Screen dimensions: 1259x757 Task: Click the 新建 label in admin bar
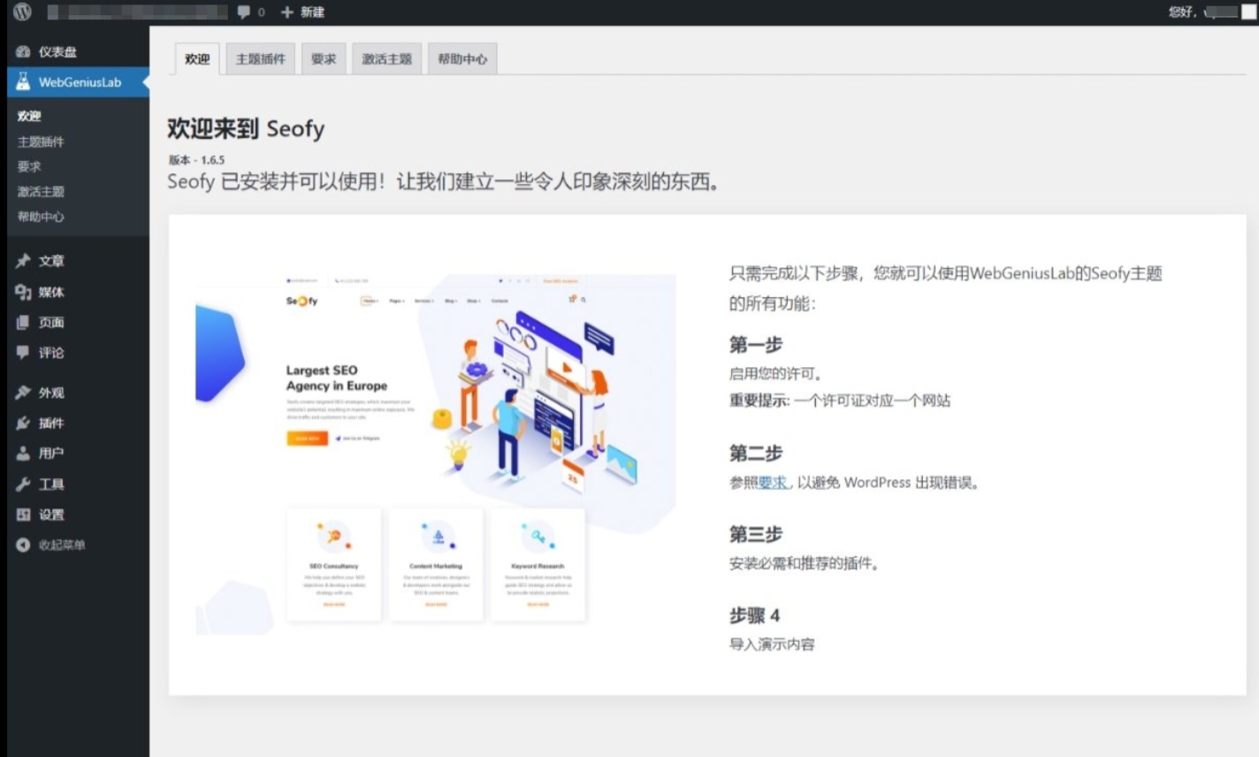point(312,12)
